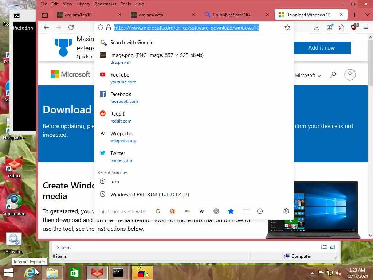Screen dimensions: 373x280
Task: Choose the Twitter suggestion
Action: click(194, 157)
